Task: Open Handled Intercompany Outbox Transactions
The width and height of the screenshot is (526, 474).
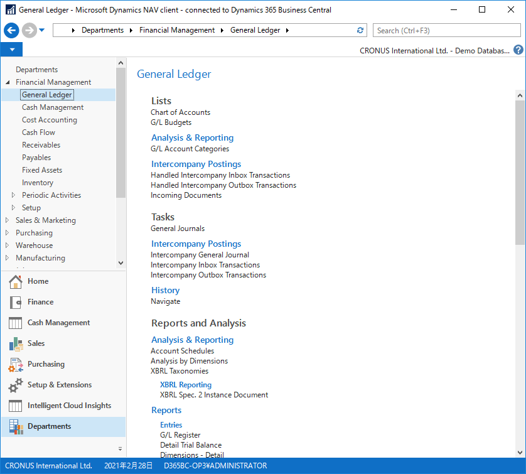Action: (x=223, y=185)
